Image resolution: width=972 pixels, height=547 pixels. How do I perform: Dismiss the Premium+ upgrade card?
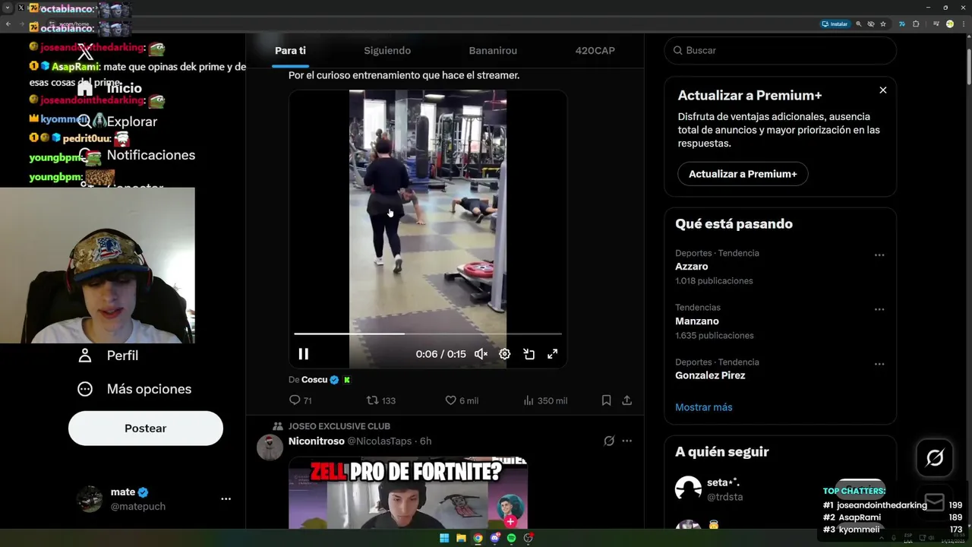pos(883,90)
